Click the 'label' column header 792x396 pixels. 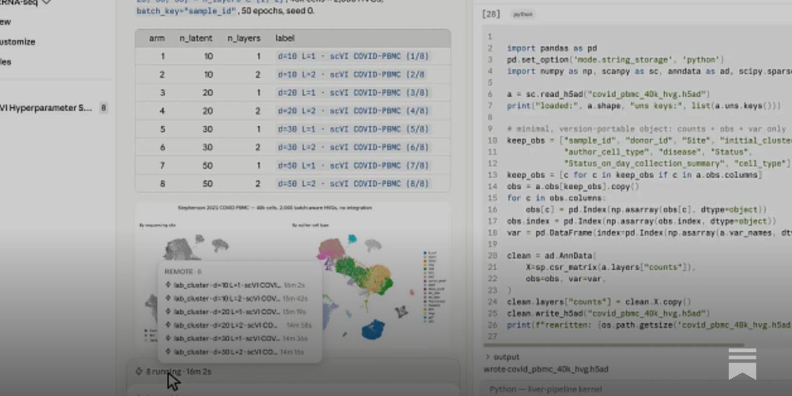click(285, 38)
